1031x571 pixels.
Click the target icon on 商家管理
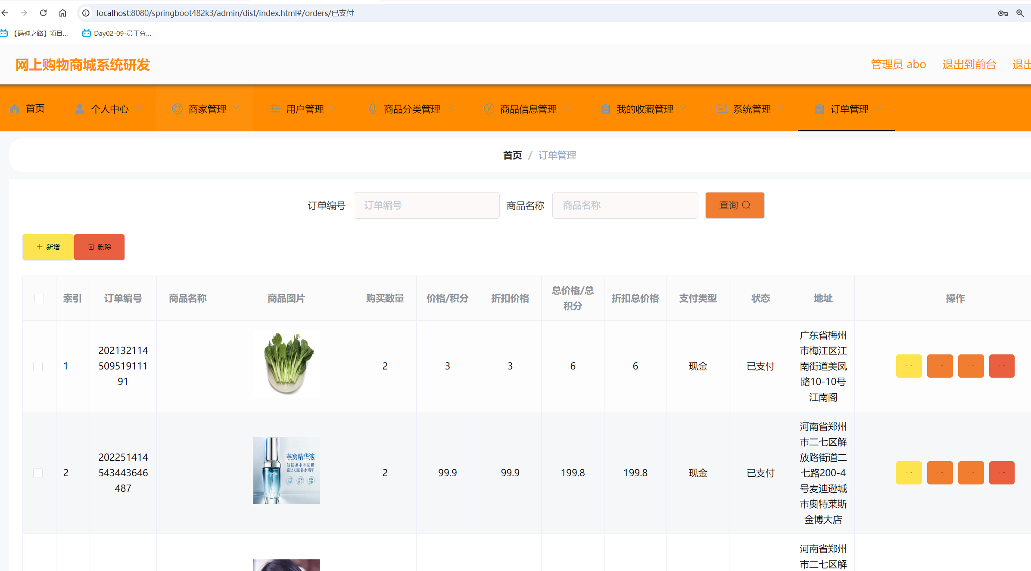coord(177,109)
